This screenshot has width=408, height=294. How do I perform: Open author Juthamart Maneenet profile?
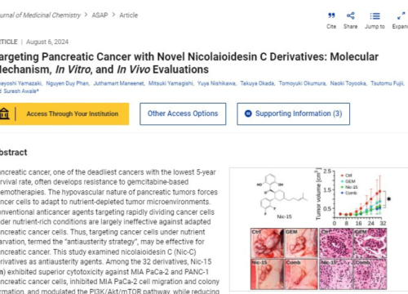click(119, 83)
